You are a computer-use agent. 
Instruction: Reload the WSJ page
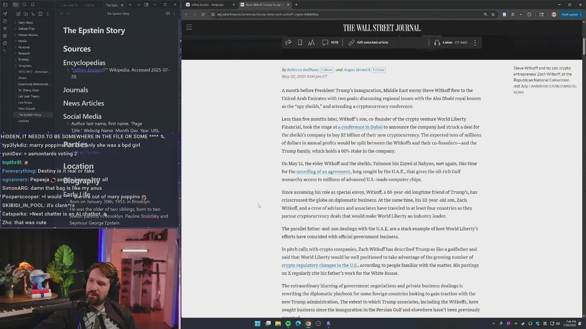(203, 14)
